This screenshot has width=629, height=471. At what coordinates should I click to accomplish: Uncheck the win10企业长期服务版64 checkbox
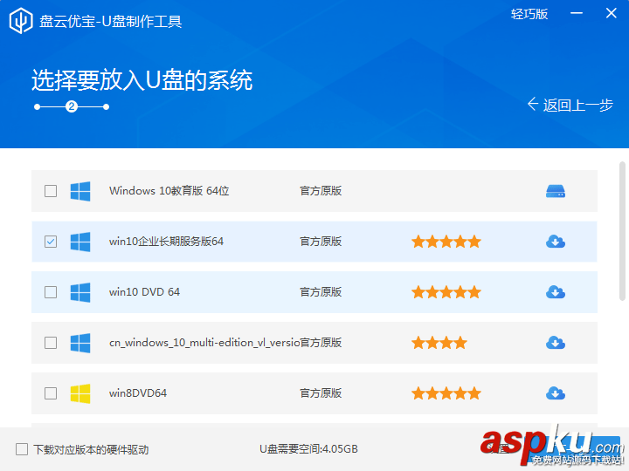click(x=51, y=242)
